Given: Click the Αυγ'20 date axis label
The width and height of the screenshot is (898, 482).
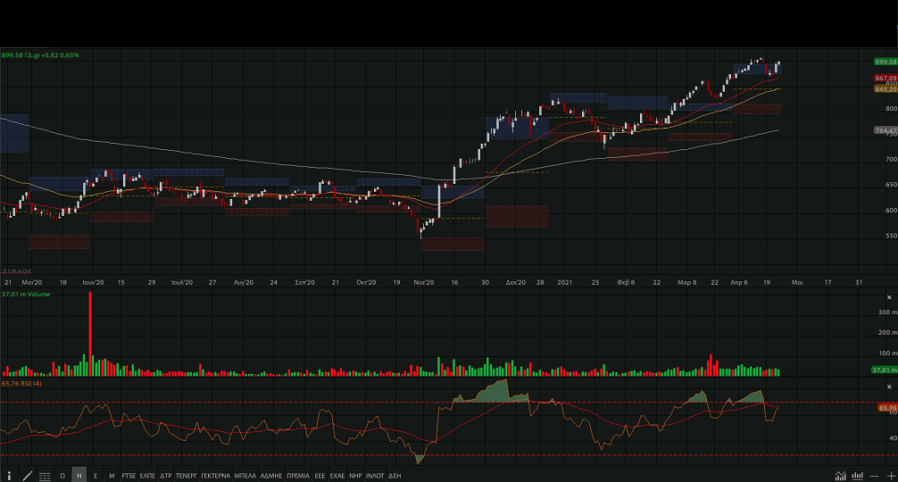Looking at the screenshot, I should click(244, 282).
